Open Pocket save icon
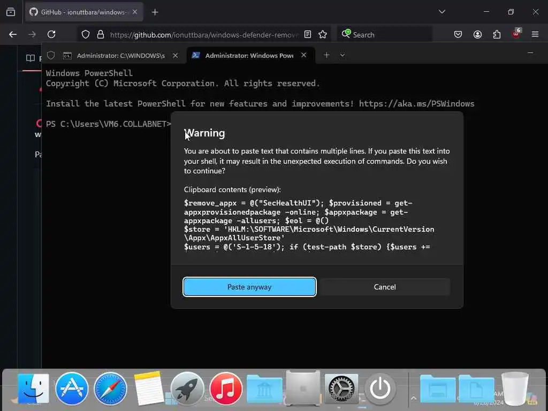The height and width of the screenshot is (411, 548). (x=458, y=34)
